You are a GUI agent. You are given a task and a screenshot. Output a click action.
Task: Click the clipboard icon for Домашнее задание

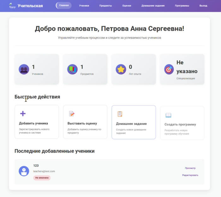[120, 114]
